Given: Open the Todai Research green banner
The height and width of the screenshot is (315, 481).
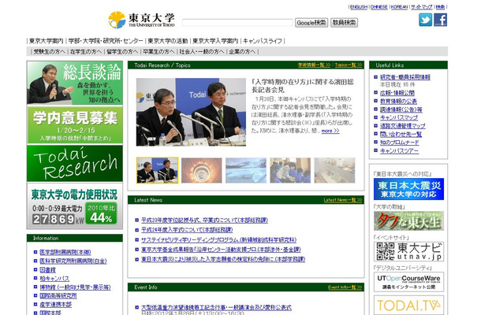Looking at the screenshot, I should click(x=75, y=164).
